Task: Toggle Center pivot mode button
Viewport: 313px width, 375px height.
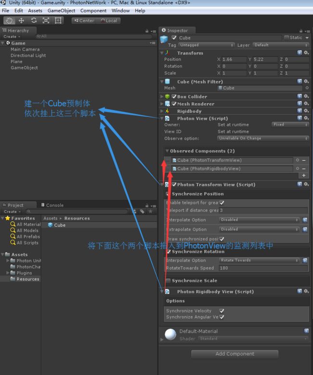Action: [84, 21]
